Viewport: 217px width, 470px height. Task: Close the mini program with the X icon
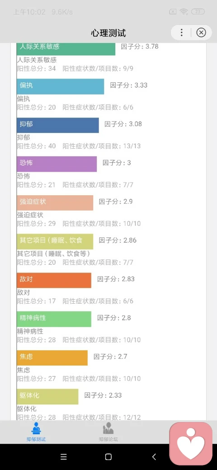(x=201, y=33)
